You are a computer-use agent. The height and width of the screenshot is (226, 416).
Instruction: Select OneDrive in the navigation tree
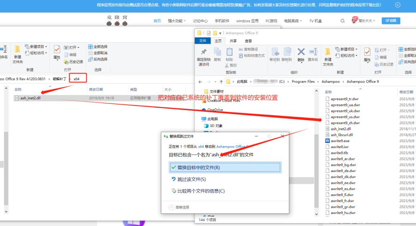[212, 110]
